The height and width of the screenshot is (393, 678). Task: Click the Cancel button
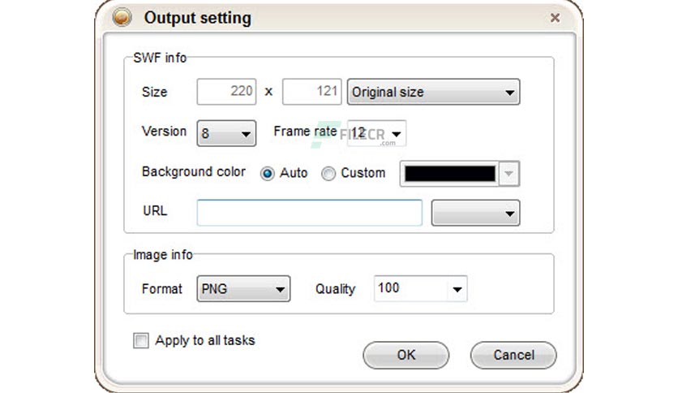click(513, 356)
